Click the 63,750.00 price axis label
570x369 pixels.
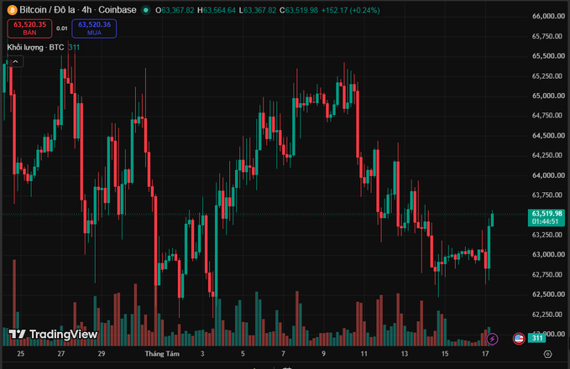(548, 195)
